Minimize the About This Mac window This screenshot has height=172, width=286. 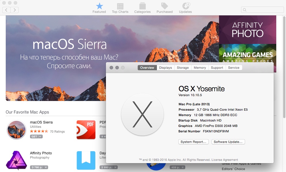click(x=117, y=68)
